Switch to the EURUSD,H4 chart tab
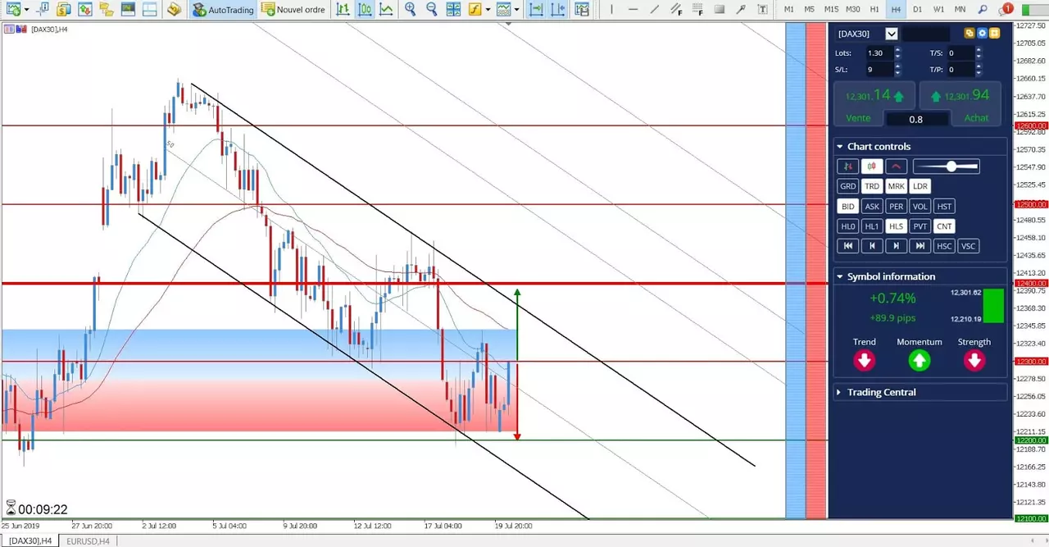This screenshot has width=1049, height=547. click(x=88, y=540)
